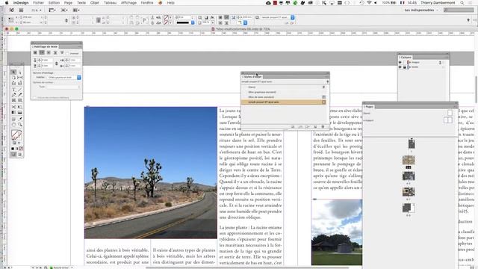Click the first page thumbnail in Pages panel

(x=412, y=143)
